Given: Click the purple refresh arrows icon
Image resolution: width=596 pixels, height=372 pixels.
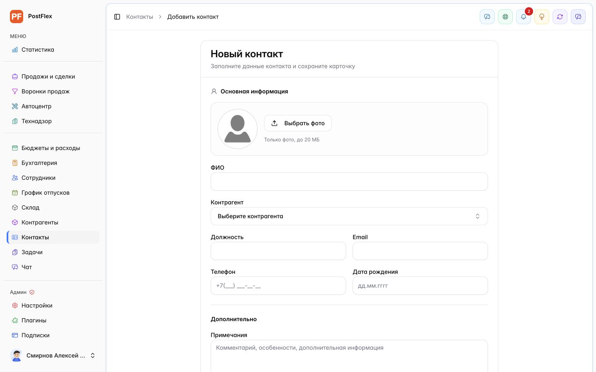Looking at the screenshot, I should [560, 17].
